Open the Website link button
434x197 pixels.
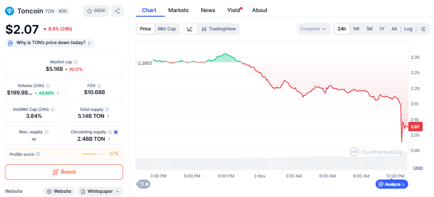click(x=59, y=191)
